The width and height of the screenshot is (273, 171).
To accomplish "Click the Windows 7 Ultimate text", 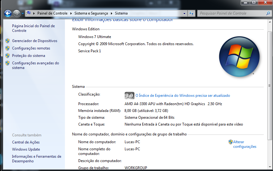I will pos(95,37).
